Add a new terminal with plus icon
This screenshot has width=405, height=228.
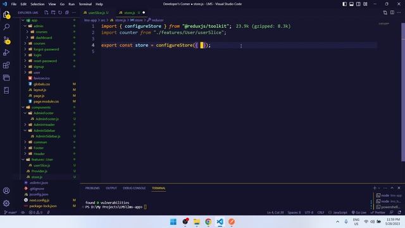[375, 188]
